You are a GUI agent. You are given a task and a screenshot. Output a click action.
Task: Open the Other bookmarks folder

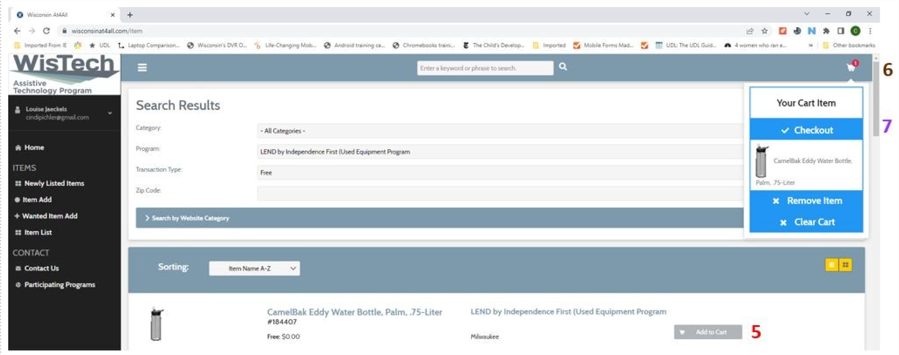pos(849,45)
